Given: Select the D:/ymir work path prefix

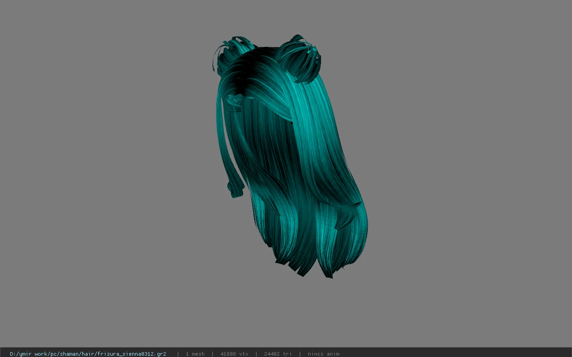Looking at the screenshot, I should point(28,354).
